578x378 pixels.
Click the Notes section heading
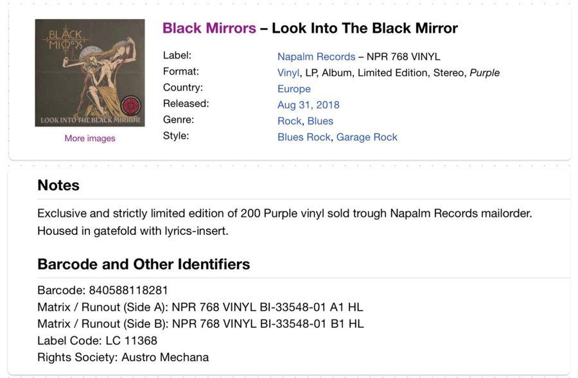point(58,185)
